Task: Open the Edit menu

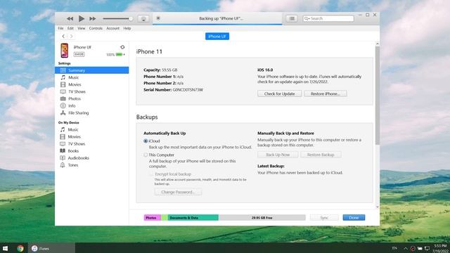Action: (70, 28)
